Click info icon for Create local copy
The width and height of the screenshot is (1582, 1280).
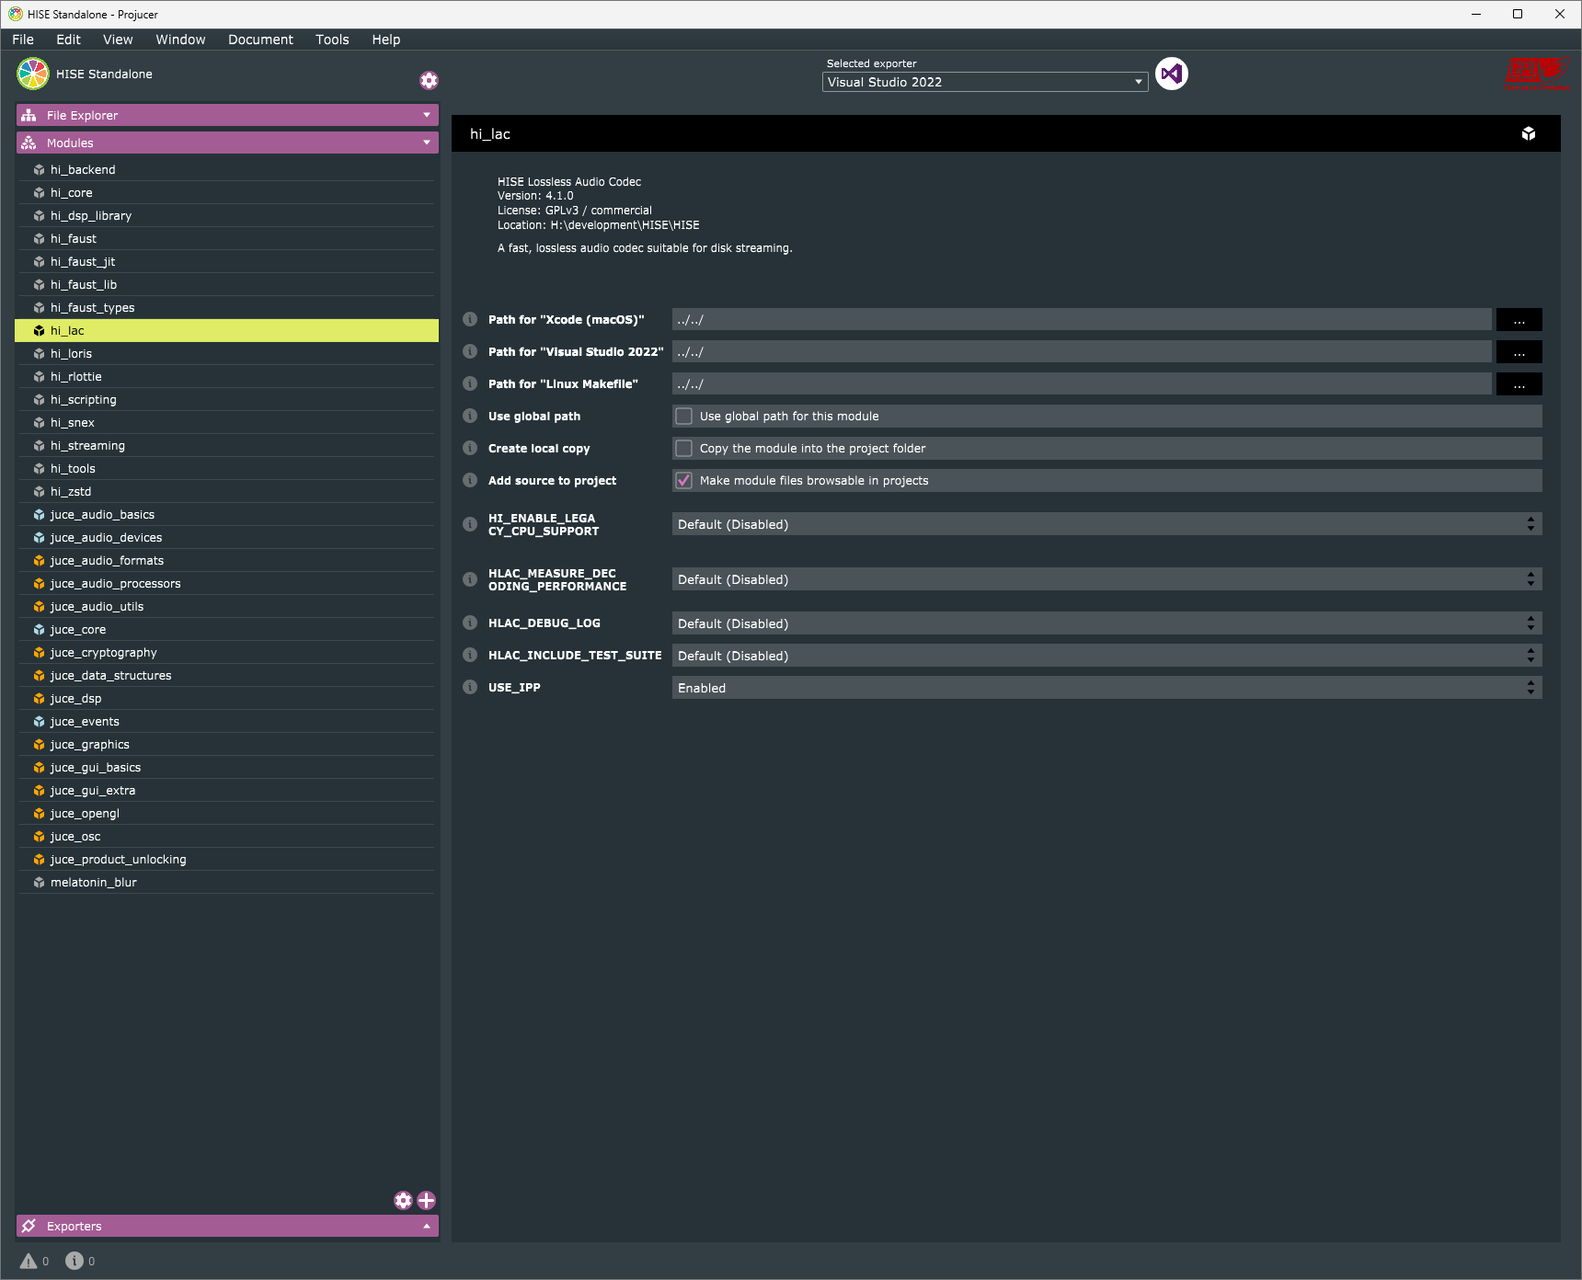470,449
